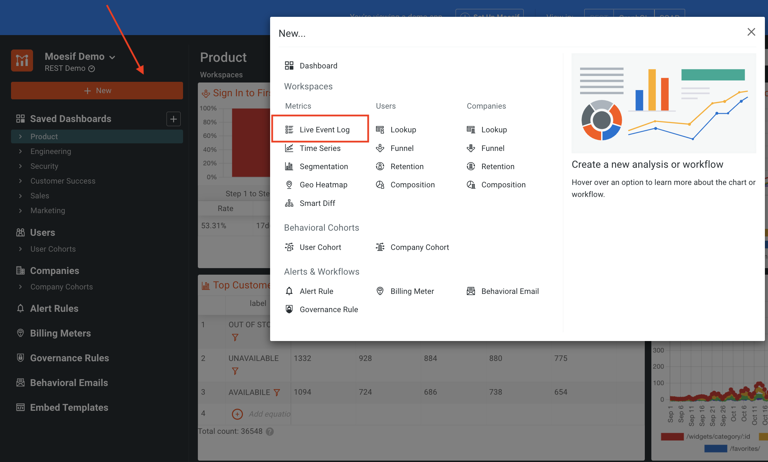Viewport: 768px width, 462px height.
Task: Click the User Cohort icon
Action: tap(289, 247)
